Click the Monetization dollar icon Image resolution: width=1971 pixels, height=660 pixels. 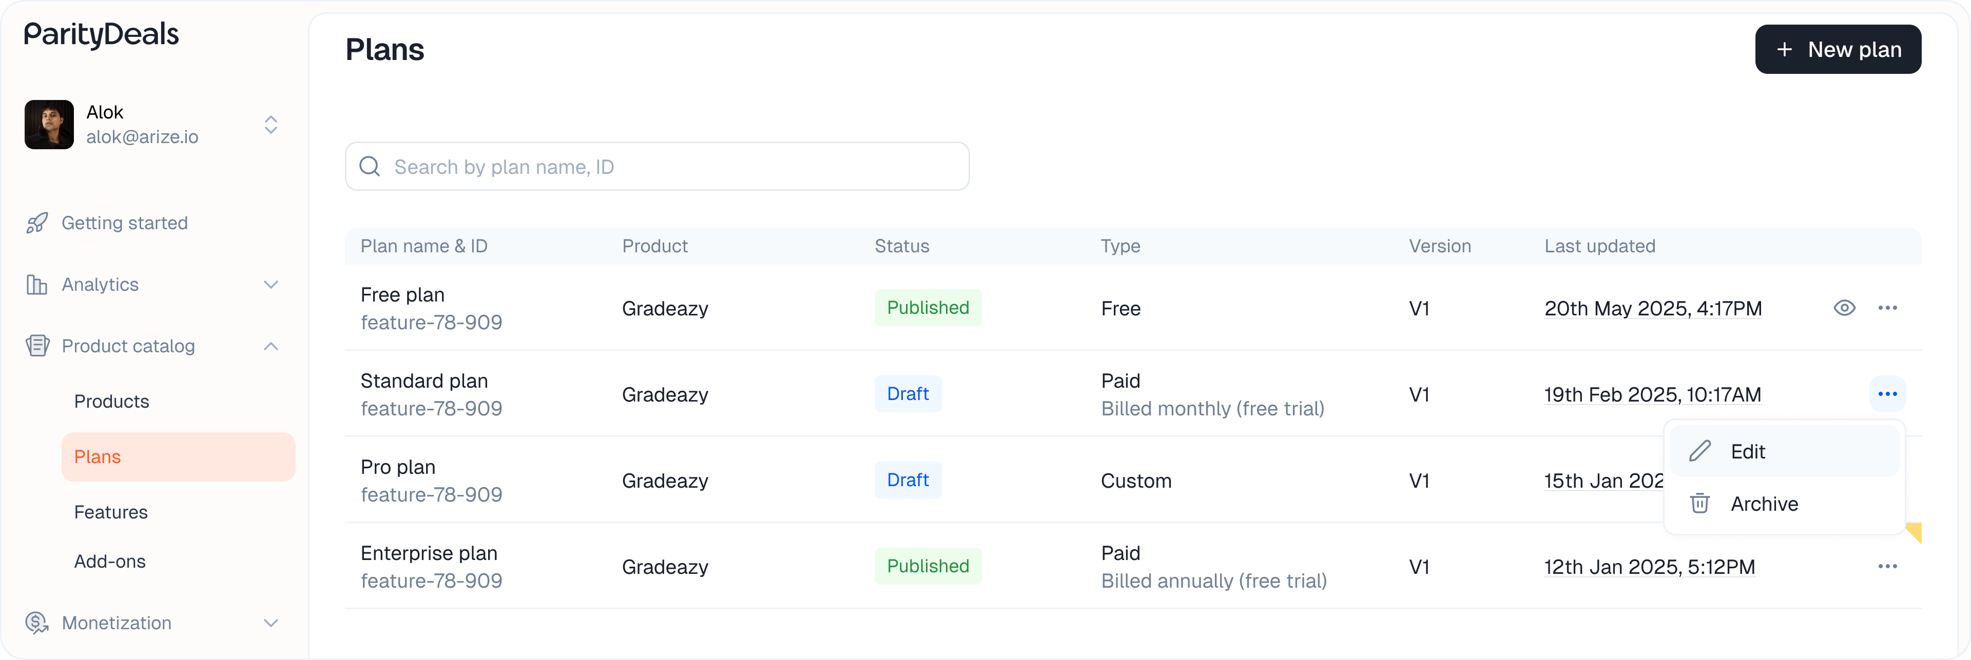(x=37, y=623)
